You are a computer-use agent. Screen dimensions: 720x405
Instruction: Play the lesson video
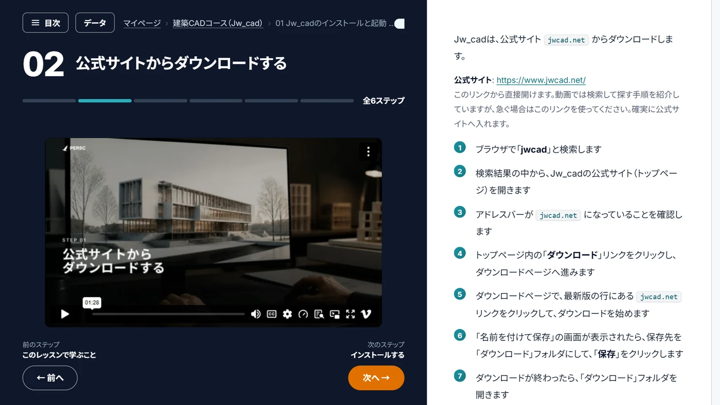coord(65,314)
